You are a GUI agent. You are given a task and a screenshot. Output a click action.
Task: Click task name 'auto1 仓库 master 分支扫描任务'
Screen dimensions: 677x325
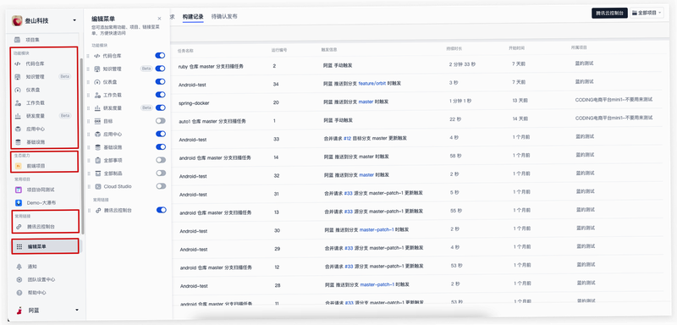(x=212, y=121)
